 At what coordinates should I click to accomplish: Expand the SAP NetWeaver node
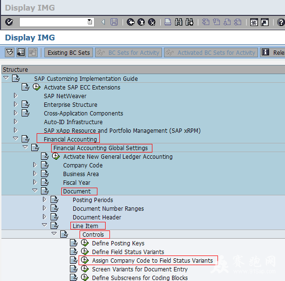15,95
